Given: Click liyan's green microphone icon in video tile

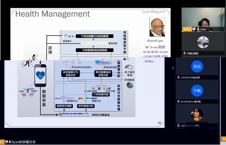Looking at the screenshot, I should coord(198,29).
